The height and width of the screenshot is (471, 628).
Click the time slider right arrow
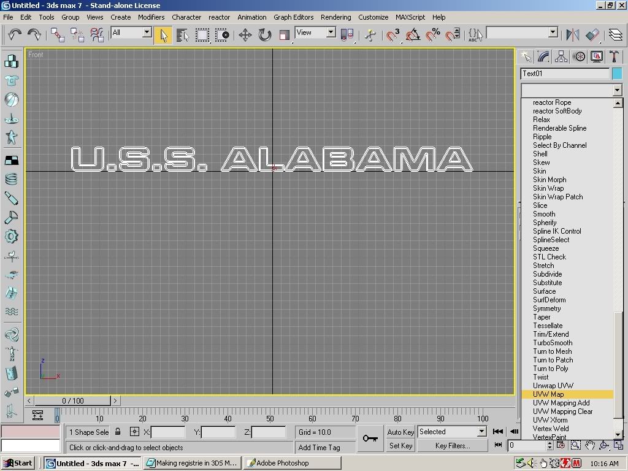tap(115, 400)
